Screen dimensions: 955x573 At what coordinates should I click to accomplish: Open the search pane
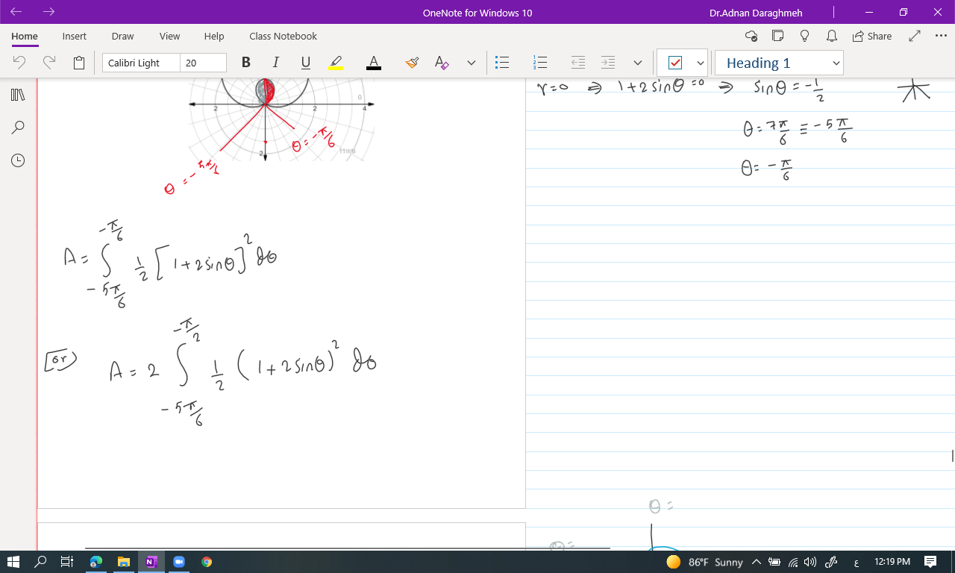tap(19, 128)
